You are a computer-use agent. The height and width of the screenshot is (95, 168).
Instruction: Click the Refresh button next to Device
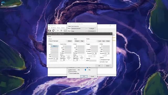click(70, 41)
